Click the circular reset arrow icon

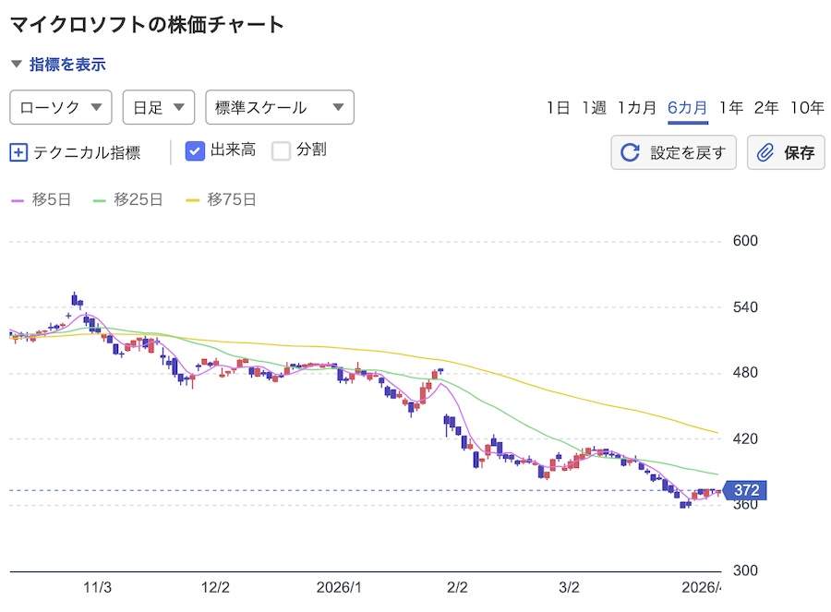[x=630, y=153]
